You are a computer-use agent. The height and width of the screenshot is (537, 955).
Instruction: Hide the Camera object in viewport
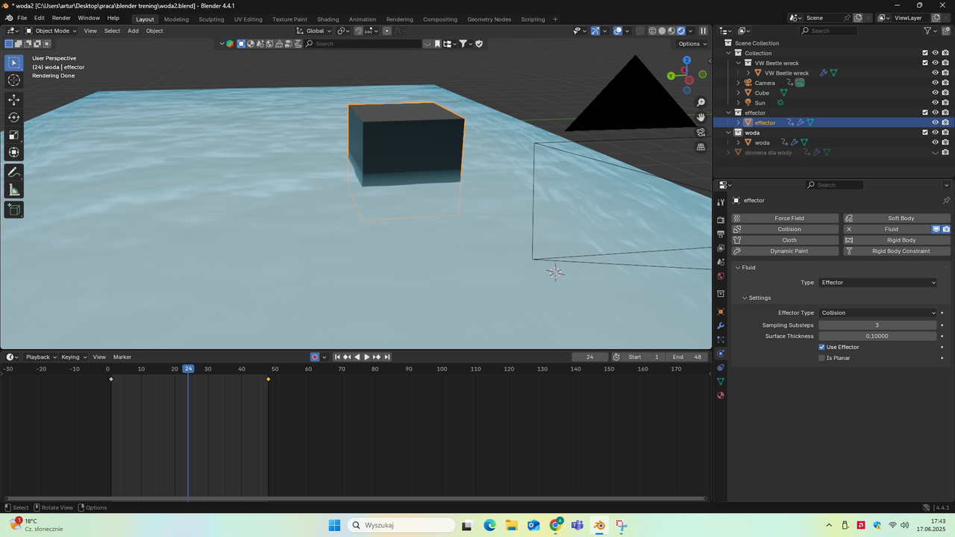[x=935, y=83]
